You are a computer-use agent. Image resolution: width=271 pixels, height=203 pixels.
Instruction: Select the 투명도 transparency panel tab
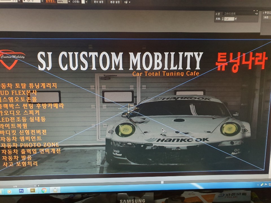coord(267,13)
